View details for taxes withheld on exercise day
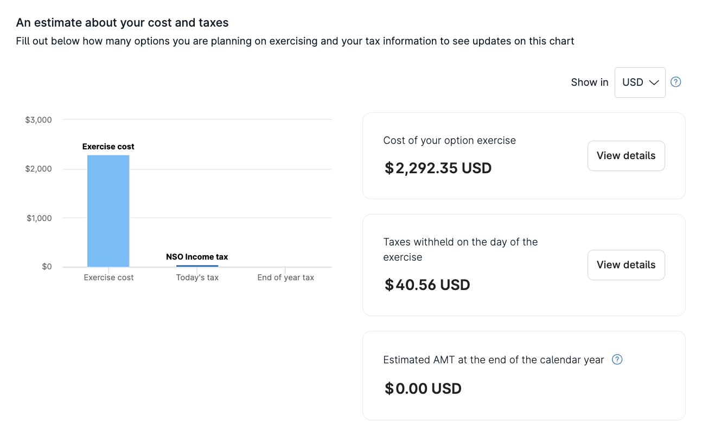This screenshot has width=702, height=441. (626, 265)
